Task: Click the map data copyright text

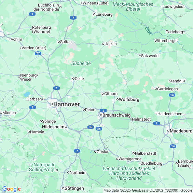Action: [x=148, y=190]
